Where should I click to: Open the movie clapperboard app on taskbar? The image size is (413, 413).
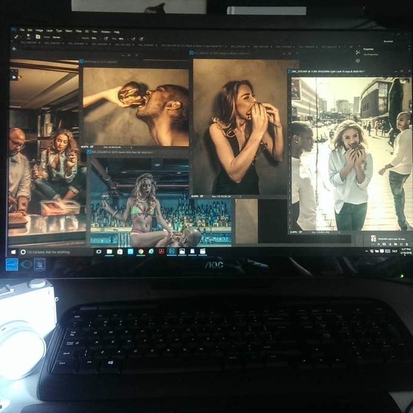coord(202,251)
